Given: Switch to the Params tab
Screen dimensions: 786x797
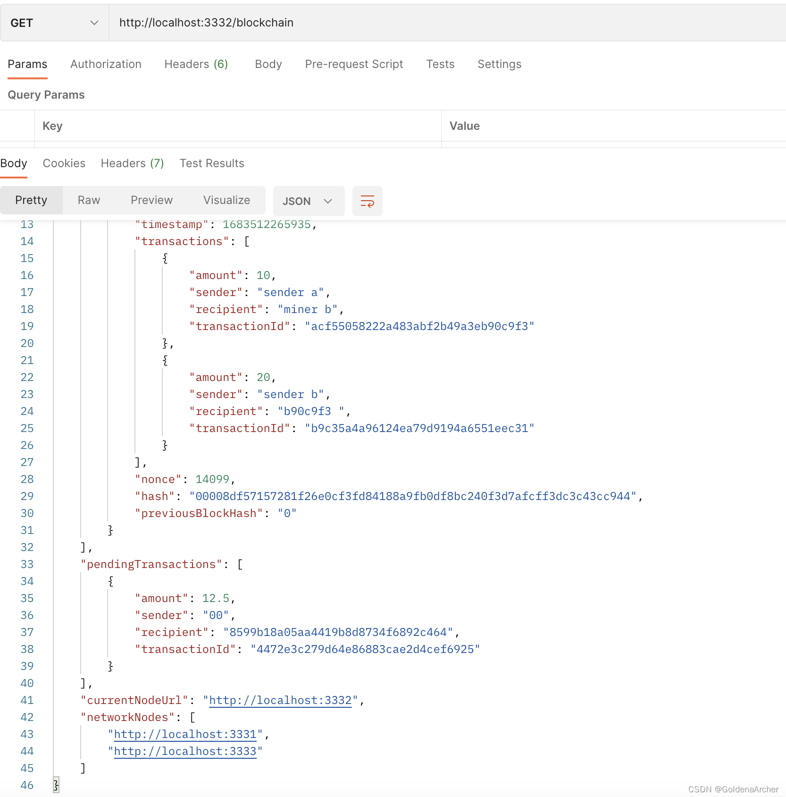Looking at the screenshot, I should point(27,64).
